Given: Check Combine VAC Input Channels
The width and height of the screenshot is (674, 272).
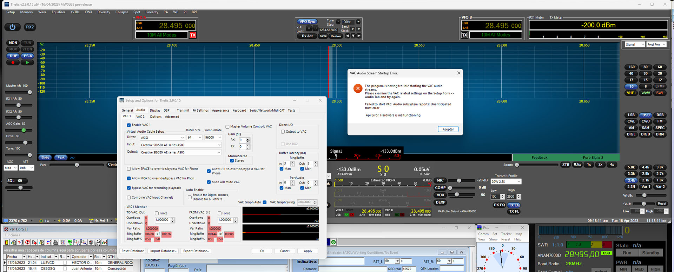Looking at the screenshot, I should click(129, 198).
